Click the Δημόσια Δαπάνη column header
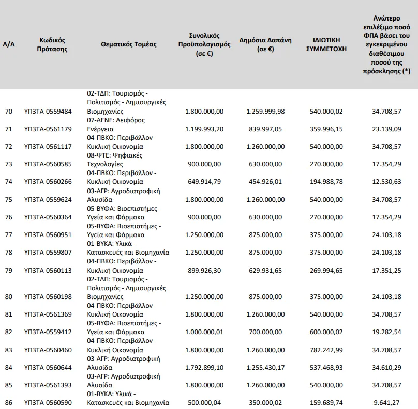The height and width of the screenshot is (409, 418). pos(265,44)
